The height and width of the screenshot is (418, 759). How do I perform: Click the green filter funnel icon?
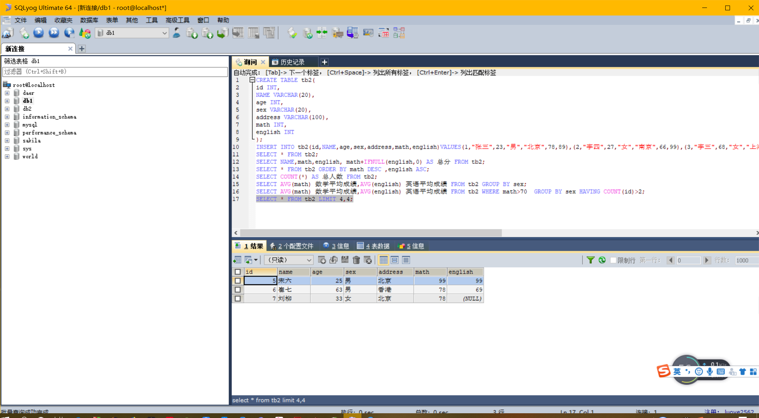[x=591, y=260]
